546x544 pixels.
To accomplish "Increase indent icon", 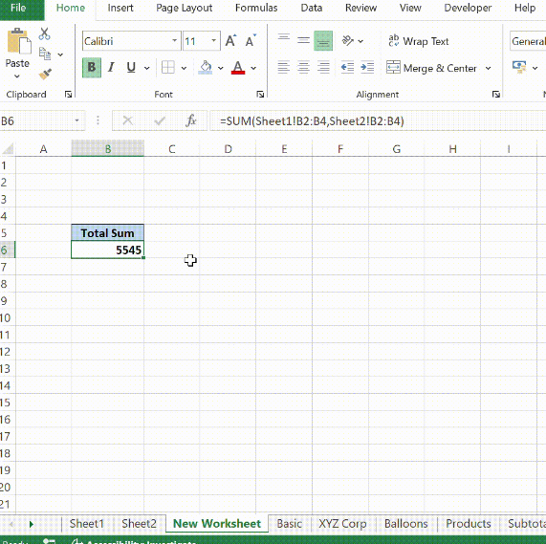I will 367,67.
